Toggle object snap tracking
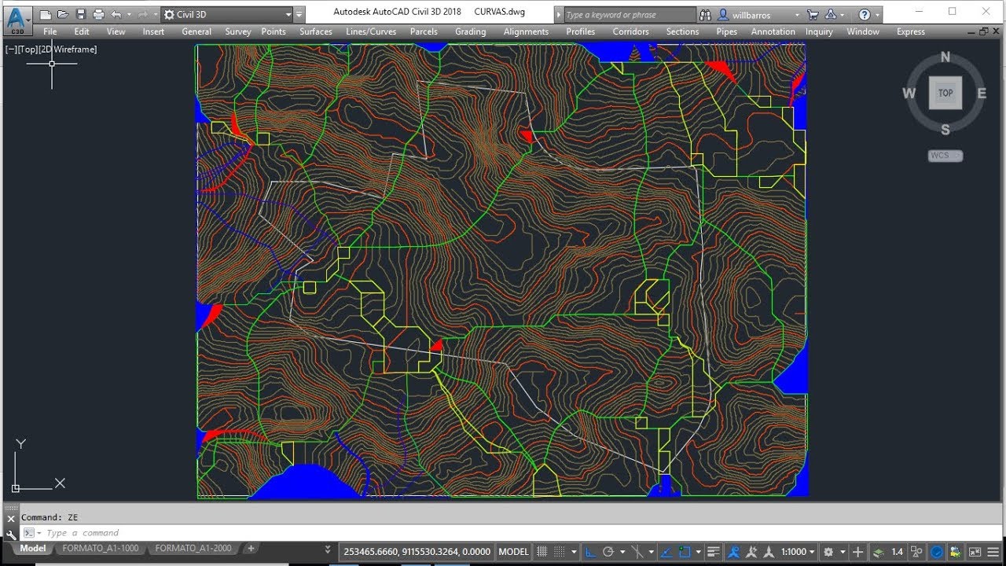The width and height of the screenshot is (1006, 566). (x=666, y=552)
